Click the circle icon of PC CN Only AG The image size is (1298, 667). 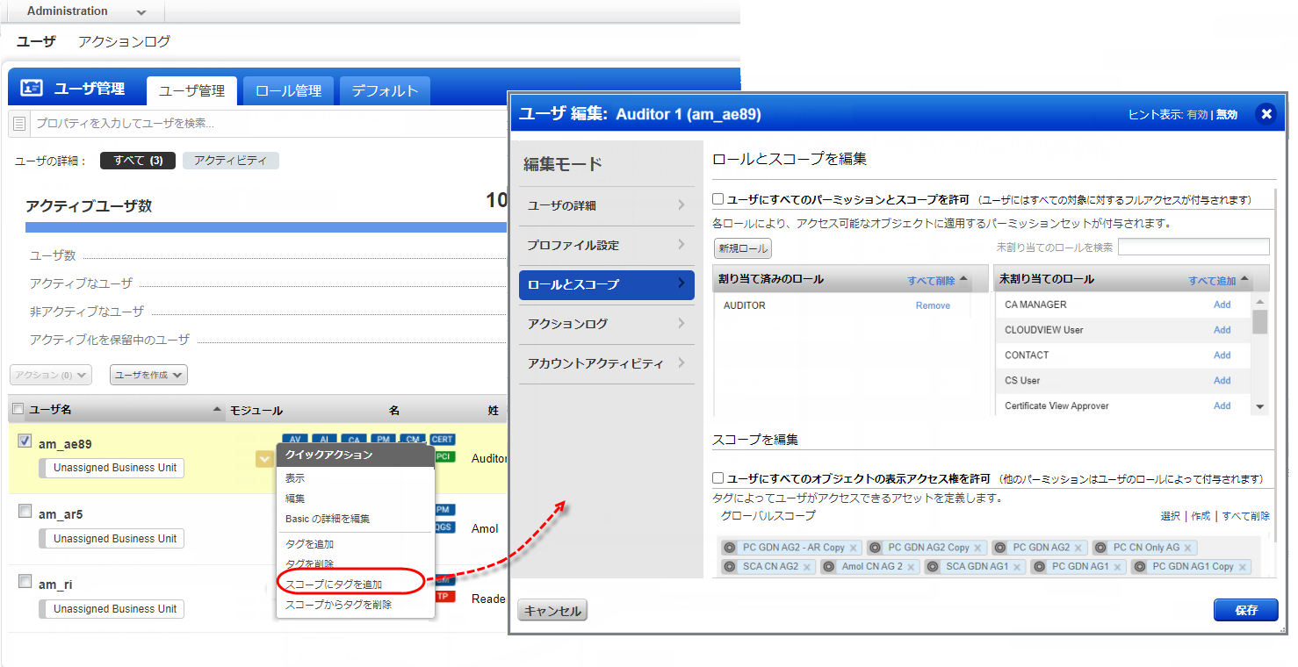[x=1100, y=548]
